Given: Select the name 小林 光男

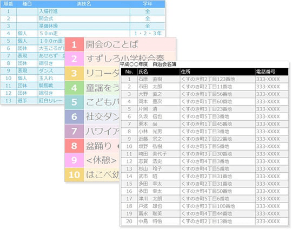Looking at the screenshot, I should click(150, 132).
